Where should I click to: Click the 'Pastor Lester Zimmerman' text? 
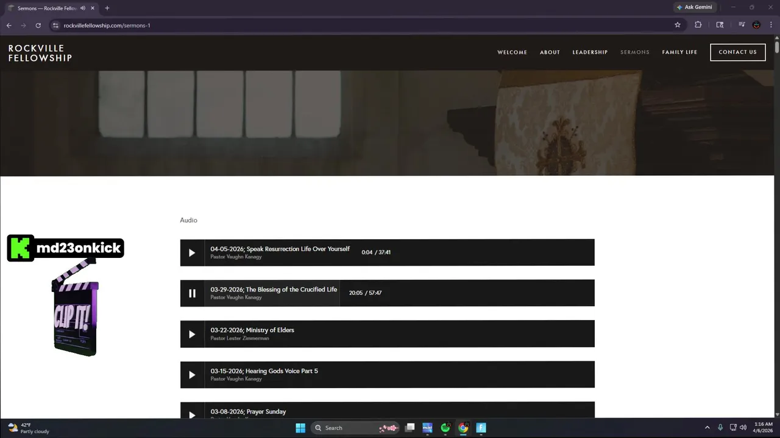(x=239, y=338)
